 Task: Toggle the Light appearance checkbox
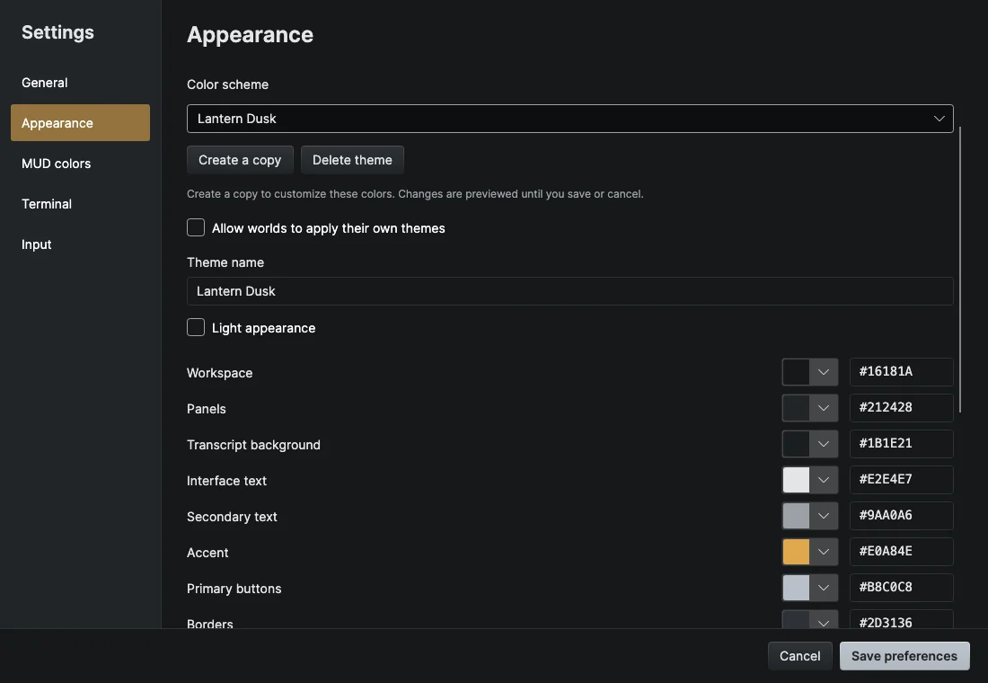point(196,327)
